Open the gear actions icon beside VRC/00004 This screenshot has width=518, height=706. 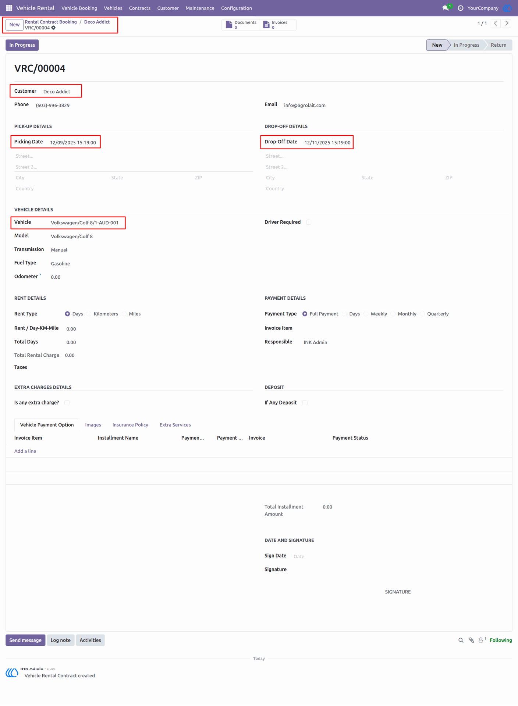(x=53, y=28)
